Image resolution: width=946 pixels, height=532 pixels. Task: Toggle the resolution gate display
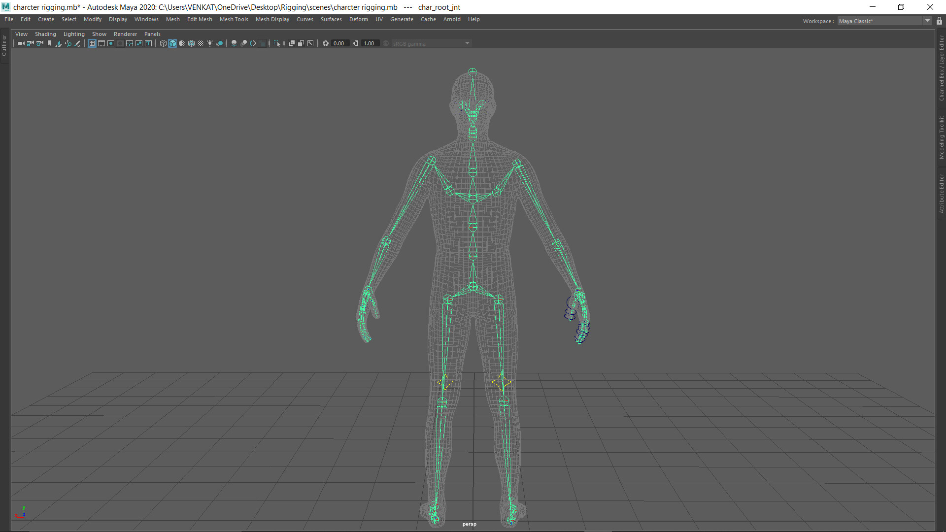(110, 43)
